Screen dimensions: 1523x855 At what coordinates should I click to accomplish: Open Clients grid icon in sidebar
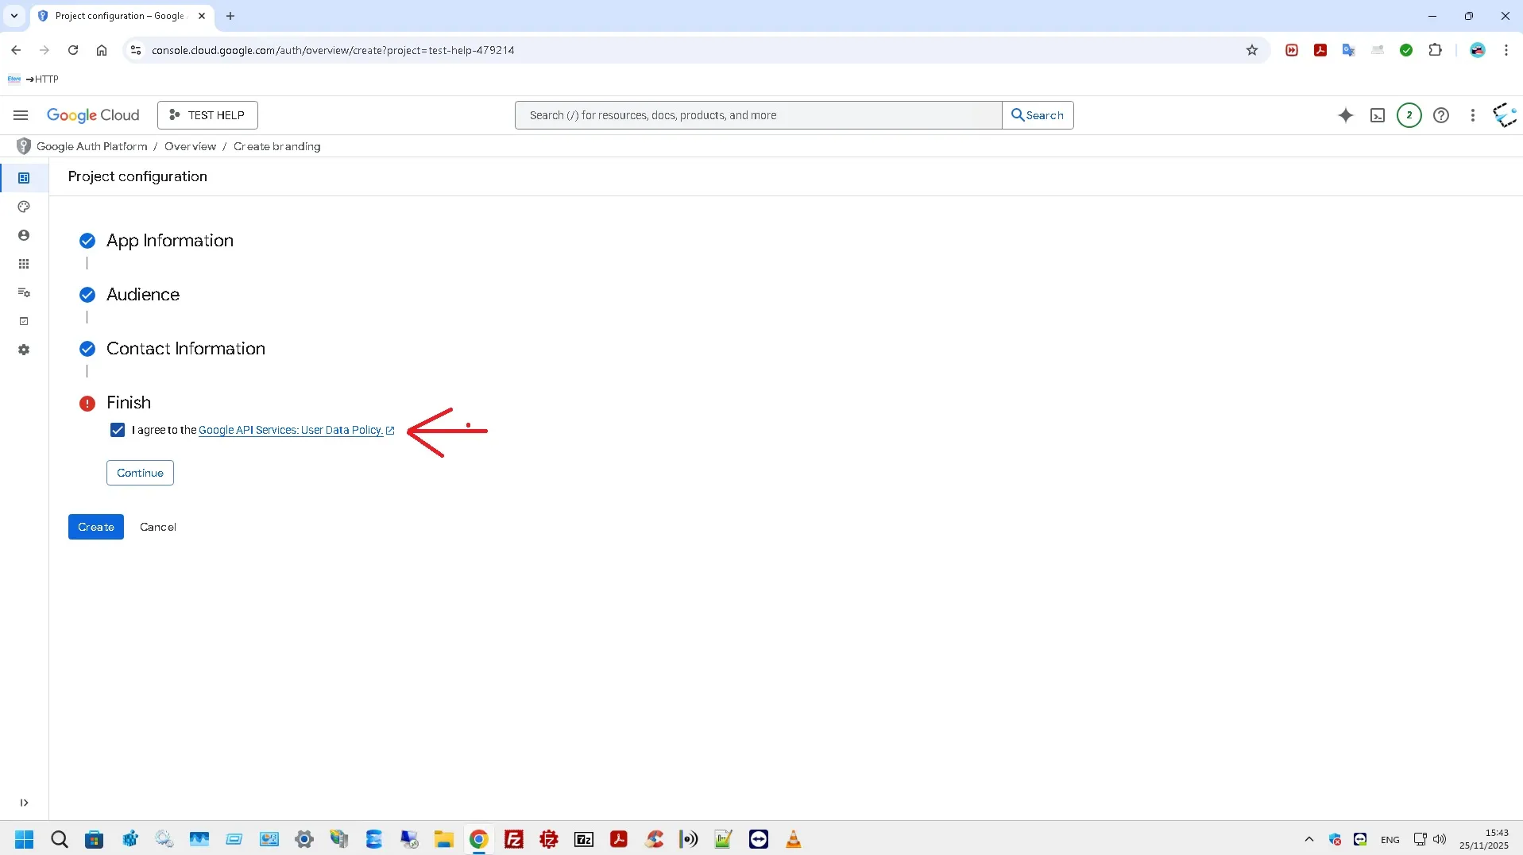coord(24,264)
